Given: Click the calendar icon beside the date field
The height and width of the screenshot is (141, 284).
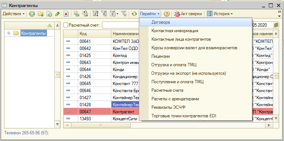Looking at the screenshot, I should pyautogui.click(x=276, y=25).
